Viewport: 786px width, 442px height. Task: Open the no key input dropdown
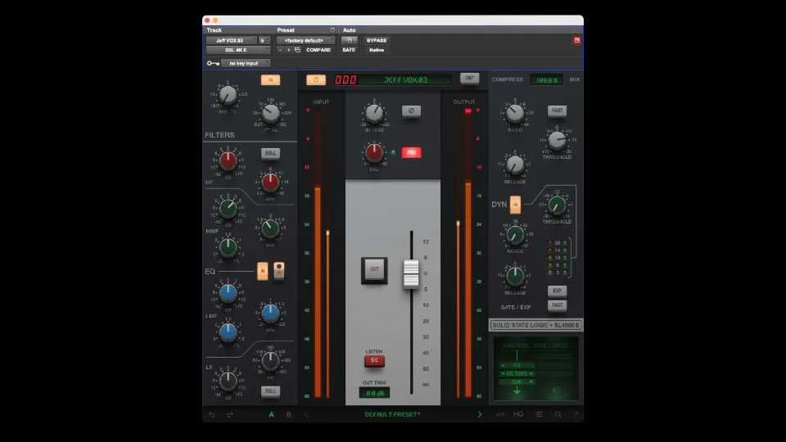(246, 63)
